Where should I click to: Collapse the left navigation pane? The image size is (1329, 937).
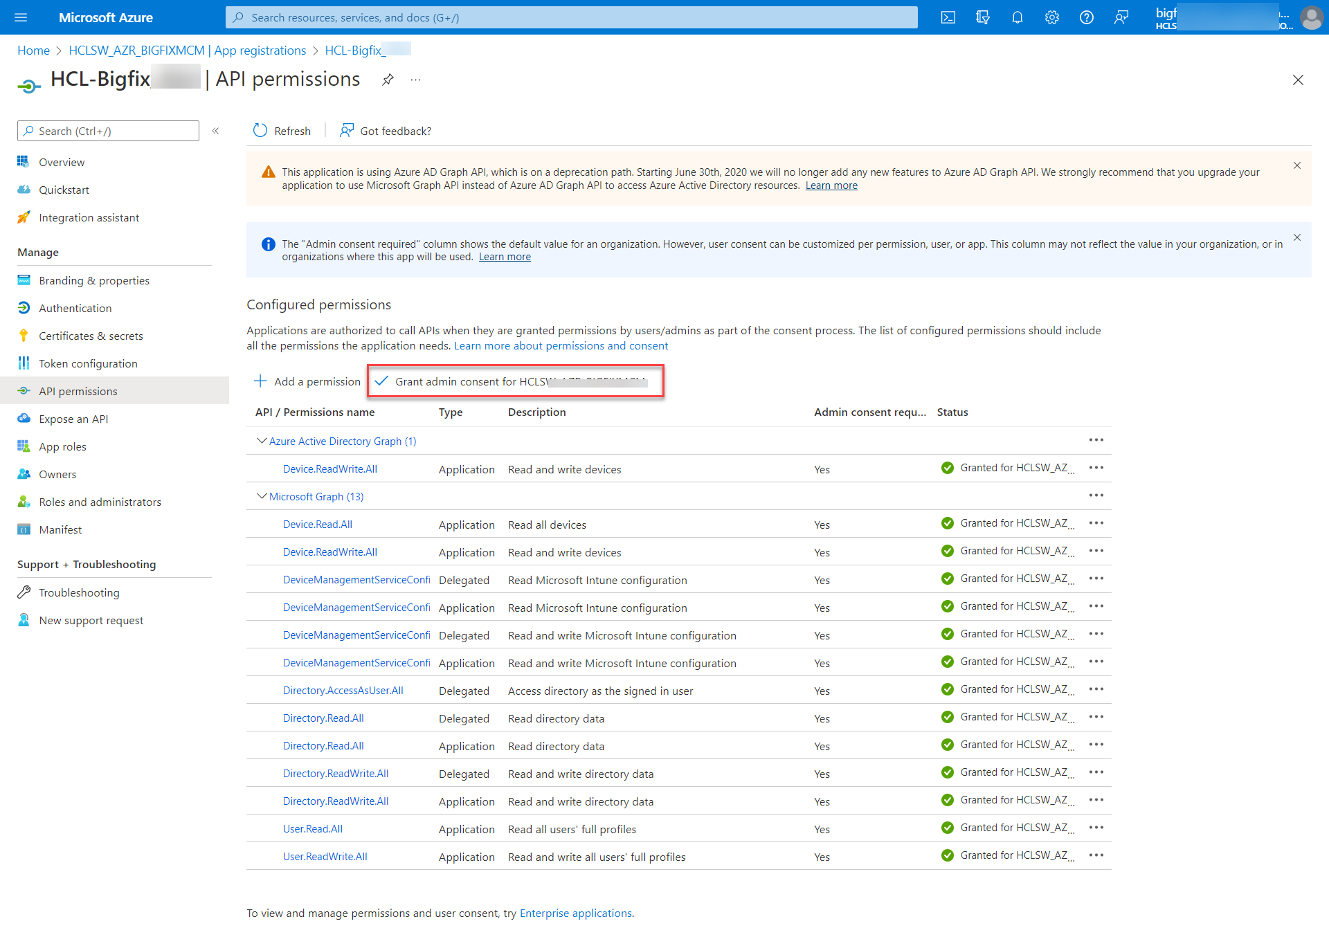point(216,131)
